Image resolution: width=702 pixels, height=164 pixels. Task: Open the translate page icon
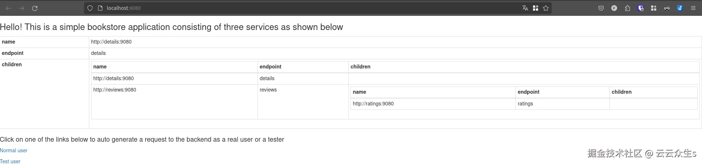tap(525, 8)
